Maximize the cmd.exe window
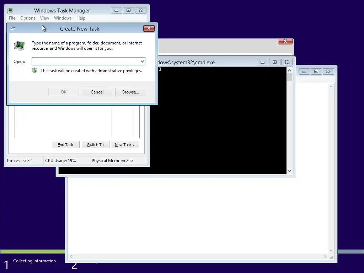 pyautogui.click(x=275, y=62)
